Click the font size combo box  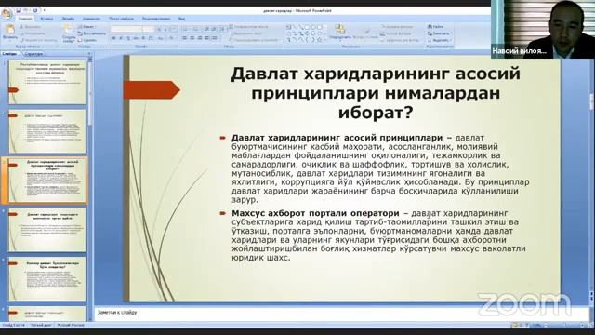click(149, 29)
